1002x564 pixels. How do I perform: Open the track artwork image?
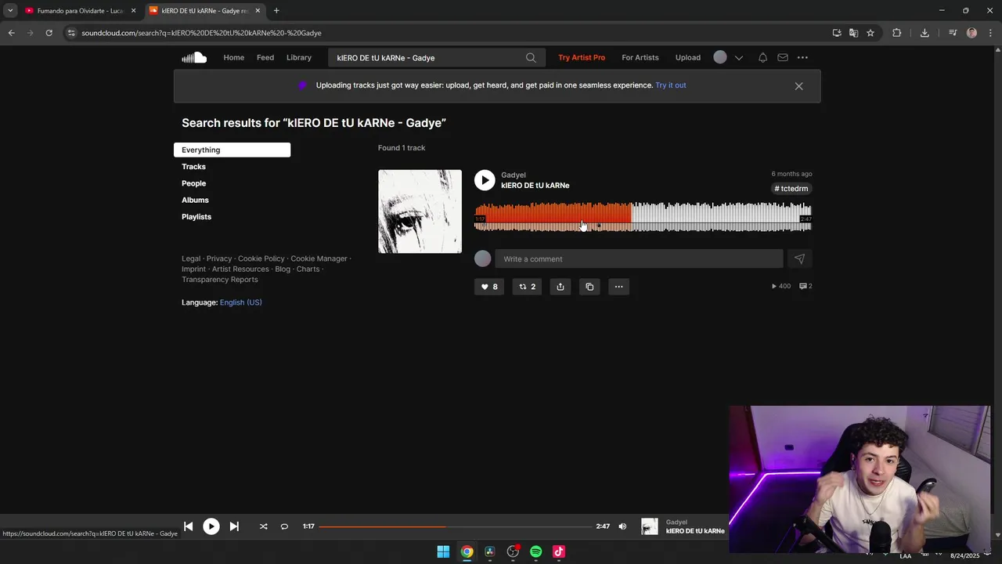(x=420, y=211)
